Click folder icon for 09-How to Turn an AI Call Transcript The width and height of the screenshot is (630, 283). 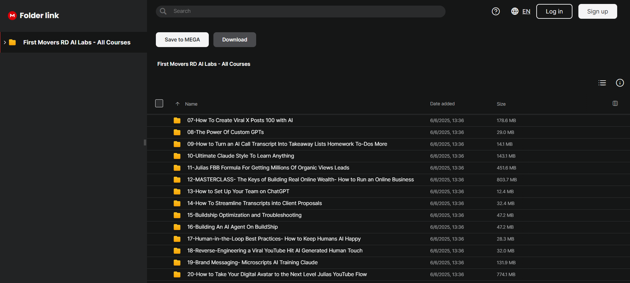click(x=177, y=144)
